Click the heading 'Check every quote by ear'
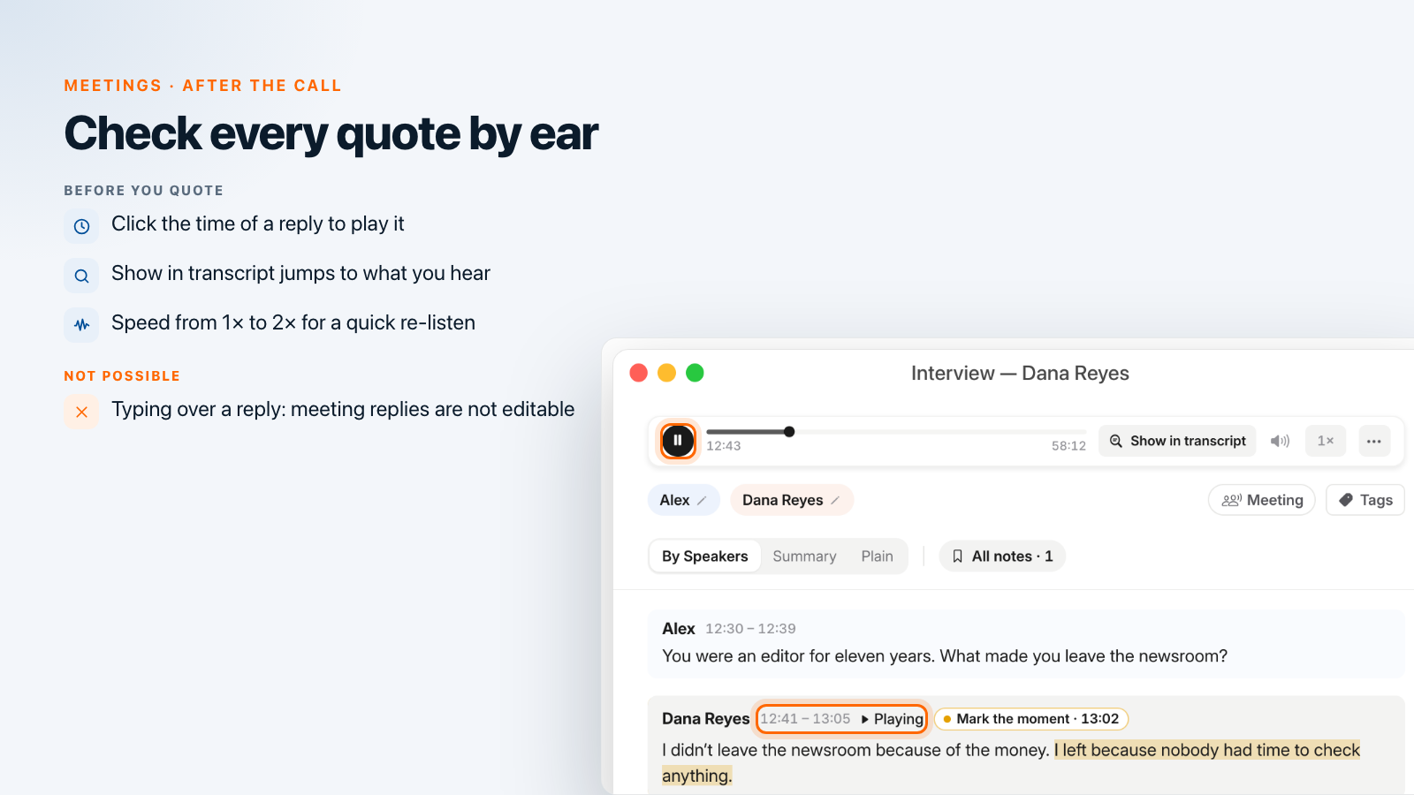Screen dimensions: 1414x795 pos(331,134)
